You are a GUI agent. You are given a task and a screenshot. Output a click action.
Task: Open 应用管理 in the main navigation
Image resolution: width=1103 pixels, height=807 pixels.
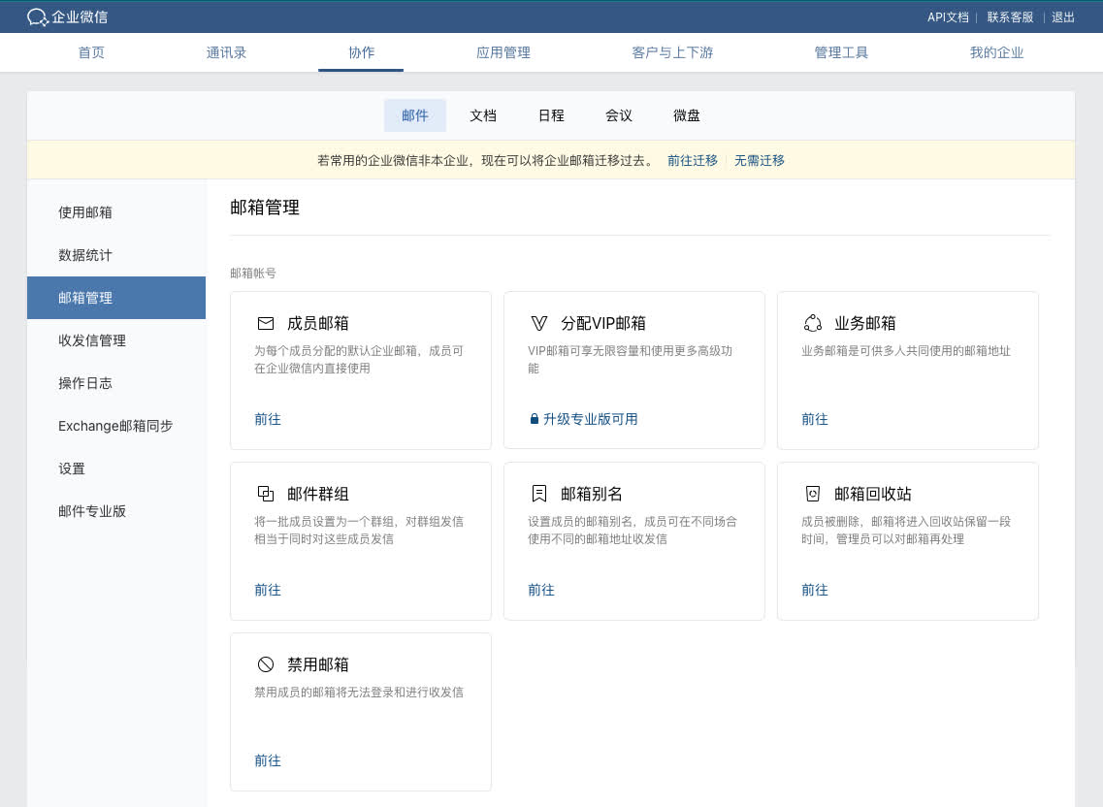503,52
